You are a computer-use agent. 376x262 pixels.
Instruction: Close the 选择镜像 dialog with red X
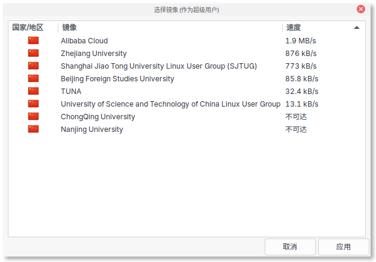tap(360, 9)
